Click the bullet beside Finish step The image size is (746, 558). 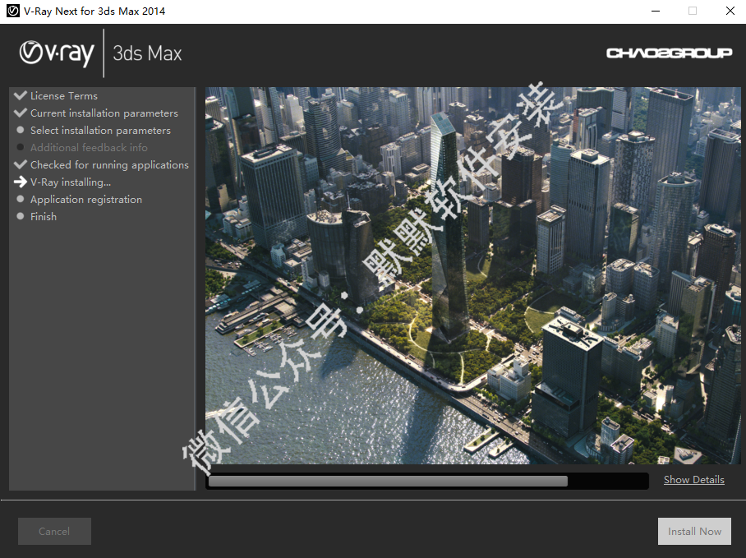pos(21,217)
